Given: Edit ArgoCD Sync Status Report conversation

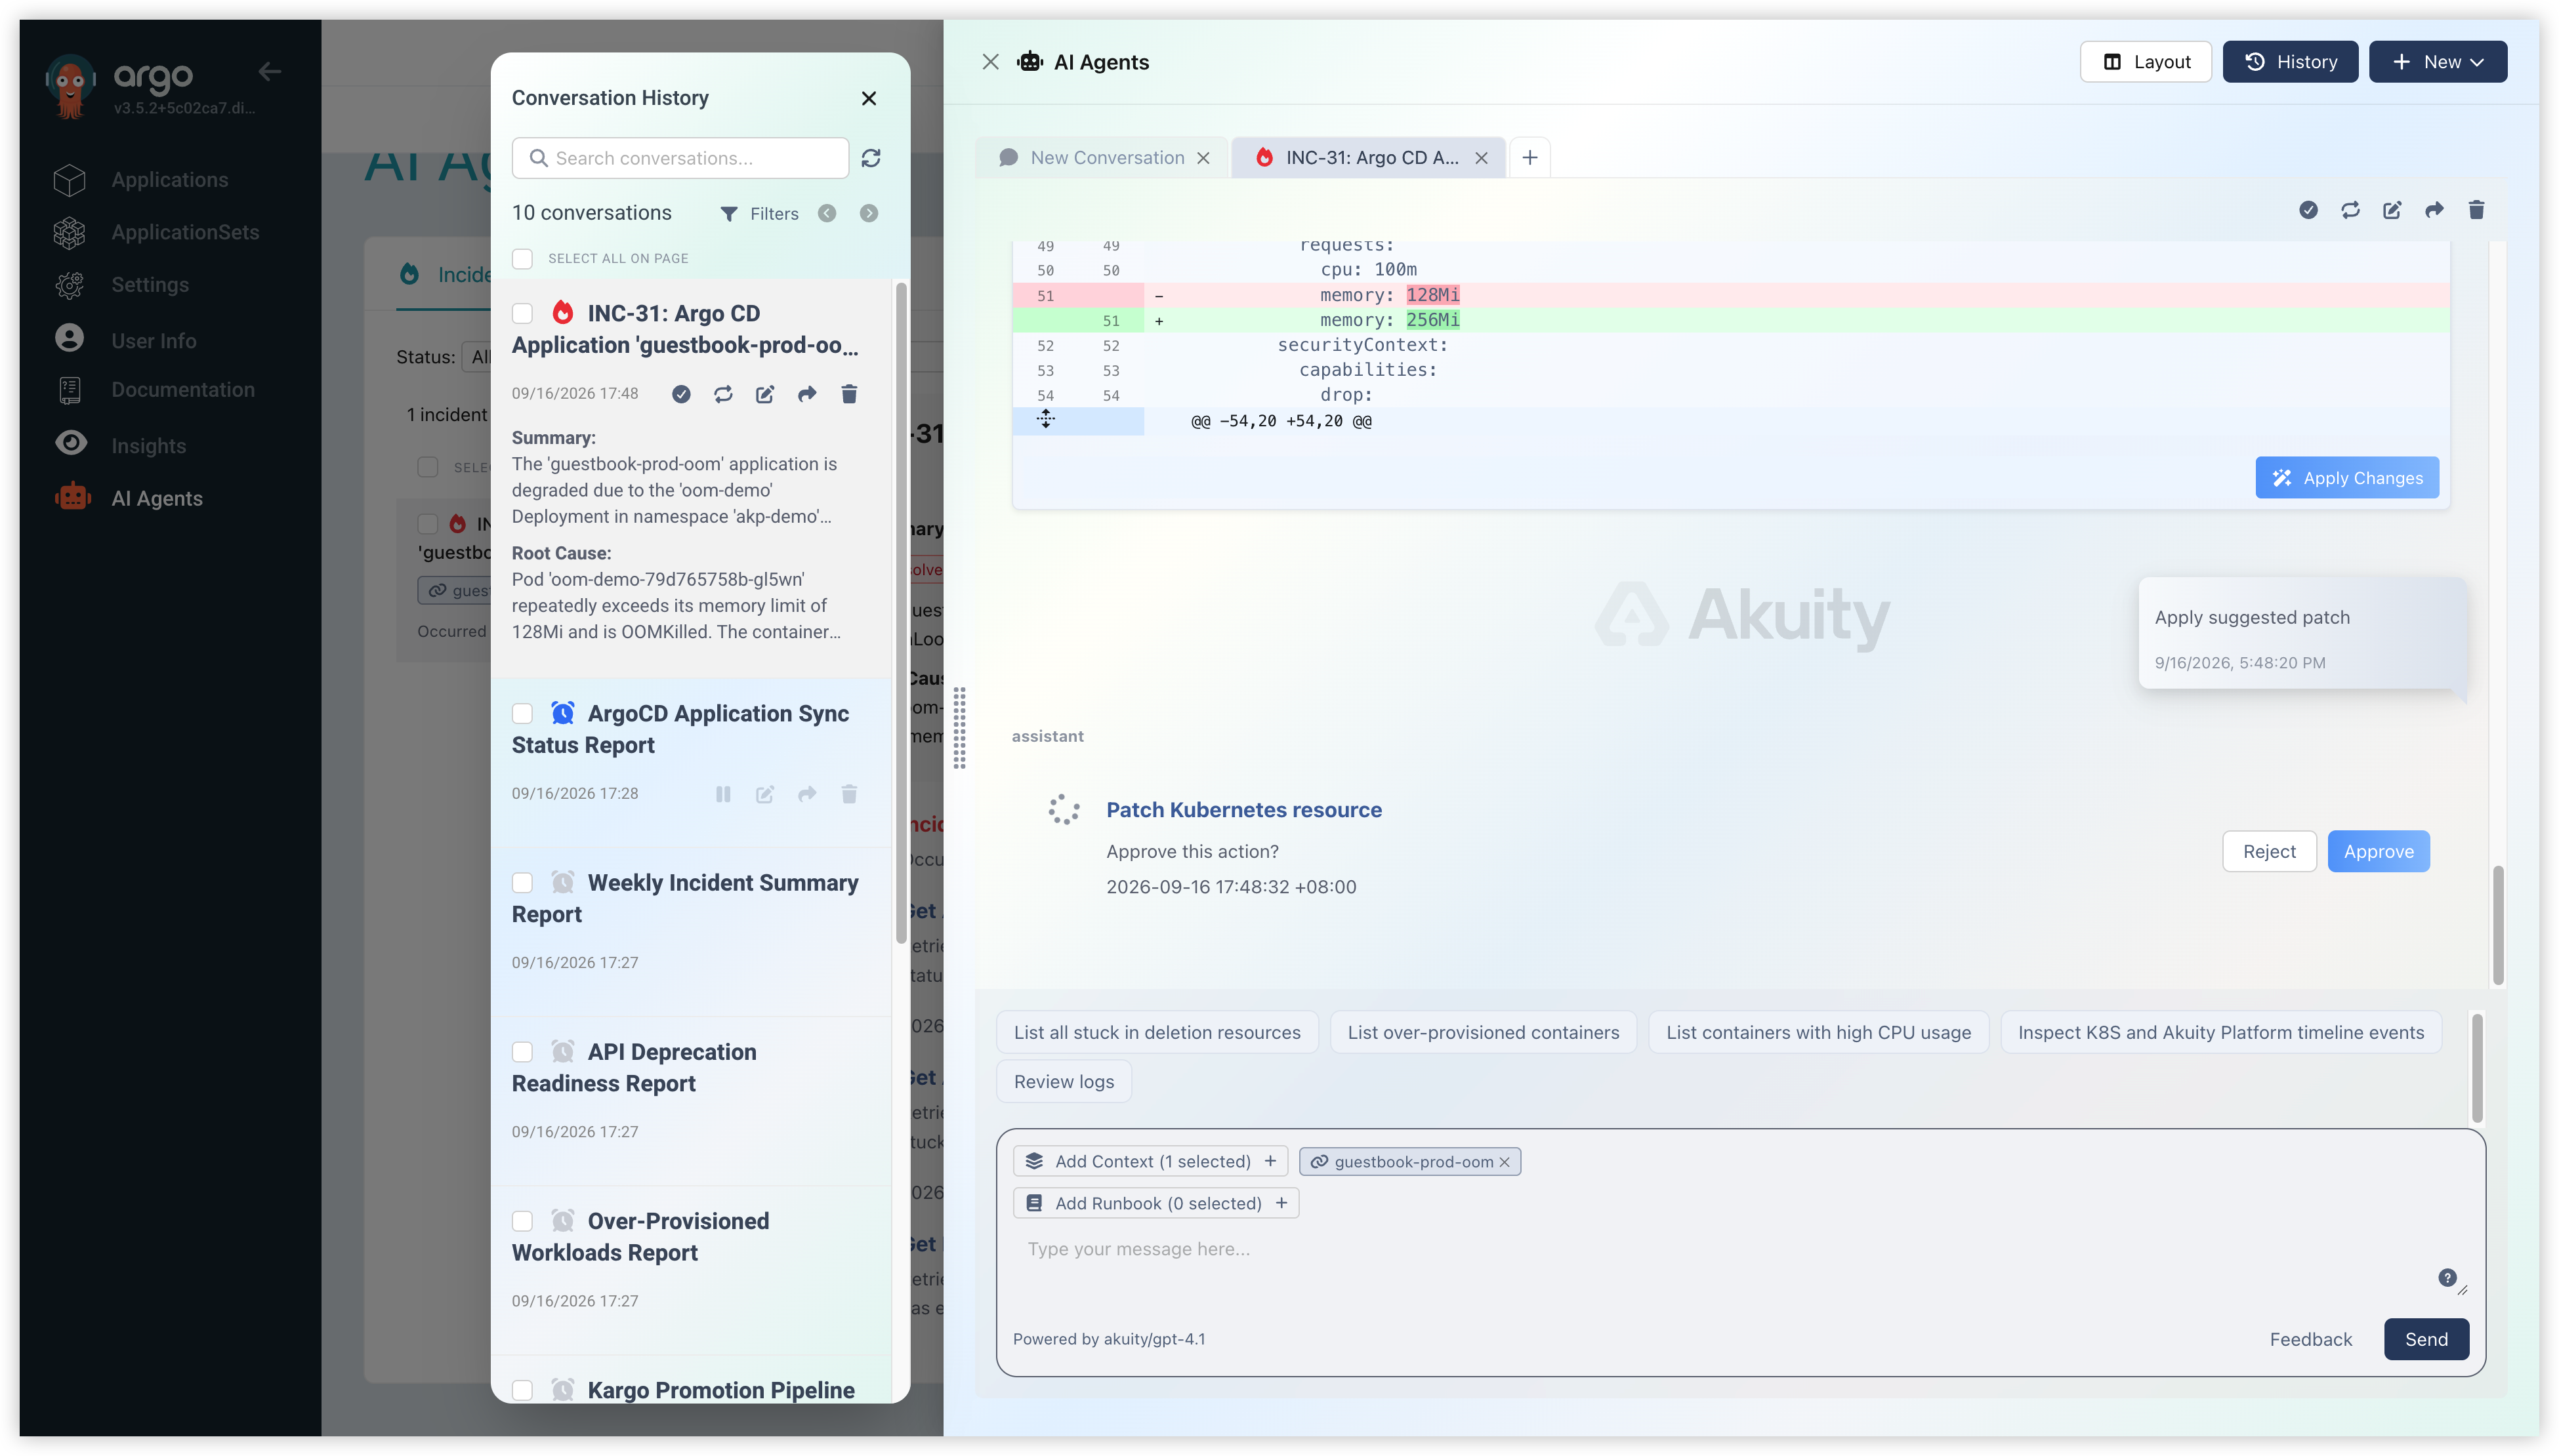Looking at the screenshot, I should (x=765, y=794).
